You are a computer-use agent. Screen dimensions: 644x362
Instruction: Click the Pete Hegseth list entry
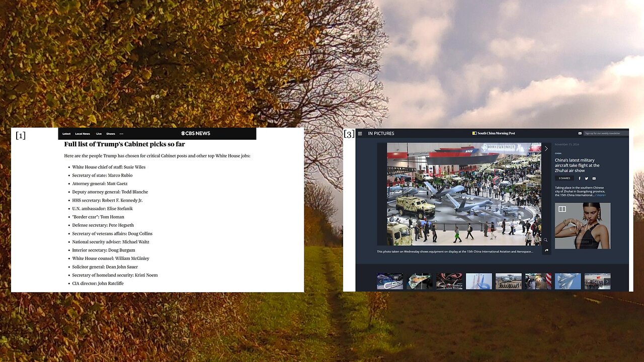(103, 225)
